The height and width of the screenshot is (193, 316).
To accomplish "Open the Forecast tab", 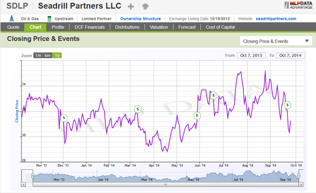I will click(187, 27).
